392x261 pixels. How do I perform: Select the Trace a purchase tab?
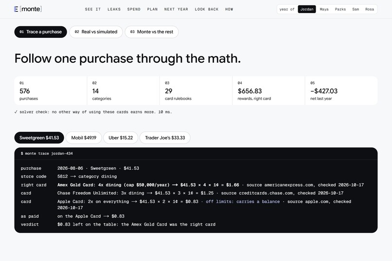(x=40, y=32)
